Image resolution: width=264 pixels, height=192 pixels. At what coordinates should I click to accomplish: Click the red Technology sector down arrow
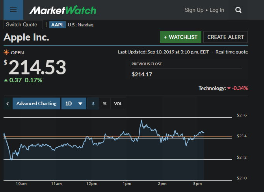[229, 88]
